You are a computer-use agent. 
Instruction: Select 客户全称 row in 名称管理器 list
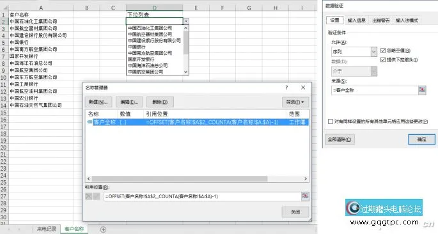(198, 122)
